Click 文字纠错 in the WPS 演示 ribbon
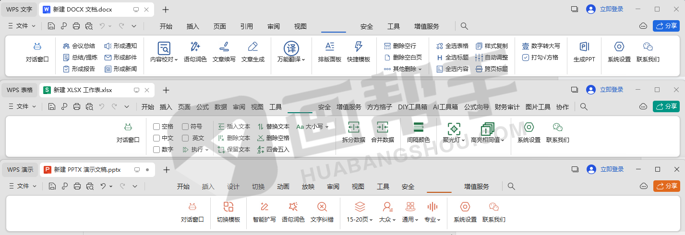Image resolution: width=685 pixels, height=235 pixels. coord(322,212)
